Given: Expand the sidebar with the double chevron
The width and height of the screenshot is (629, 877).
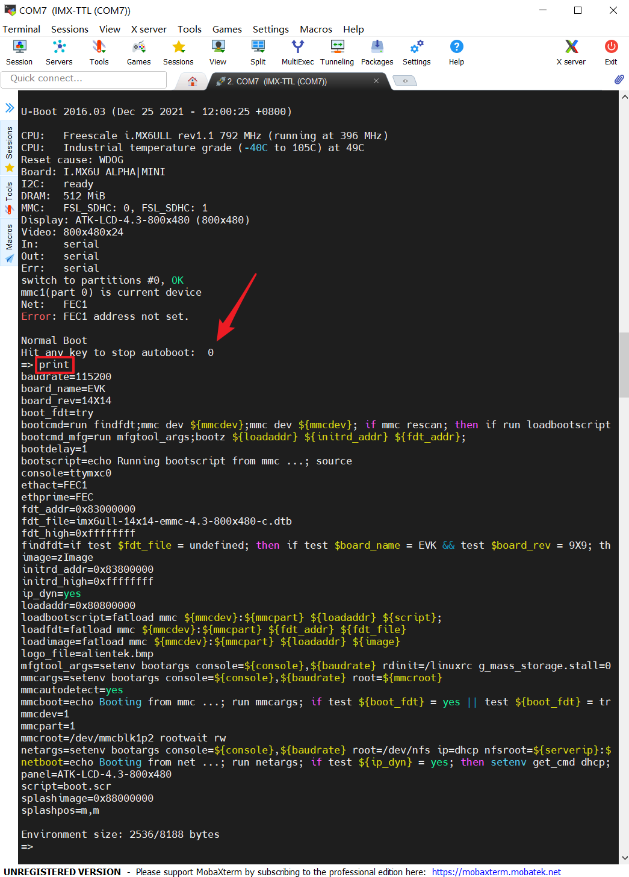Looking at the screenshot, I should 10,108.
